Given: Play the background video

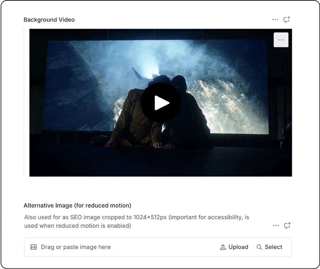Looking at the screenshot, I should pos(161,103).
